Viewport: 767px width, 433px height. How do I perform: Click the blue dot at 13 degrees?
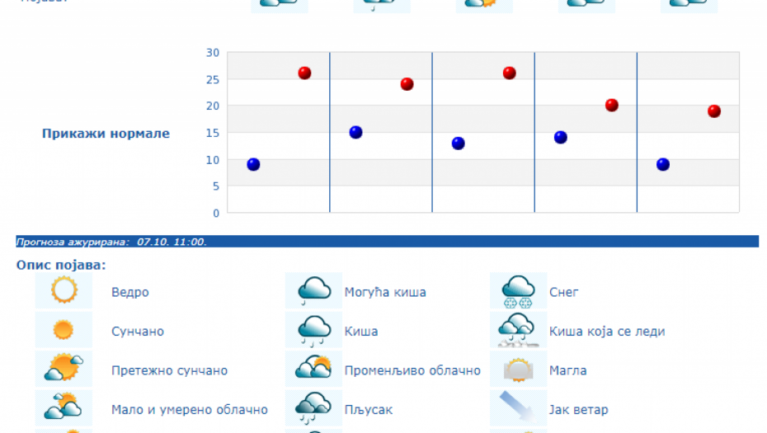(x=458, y=143)
